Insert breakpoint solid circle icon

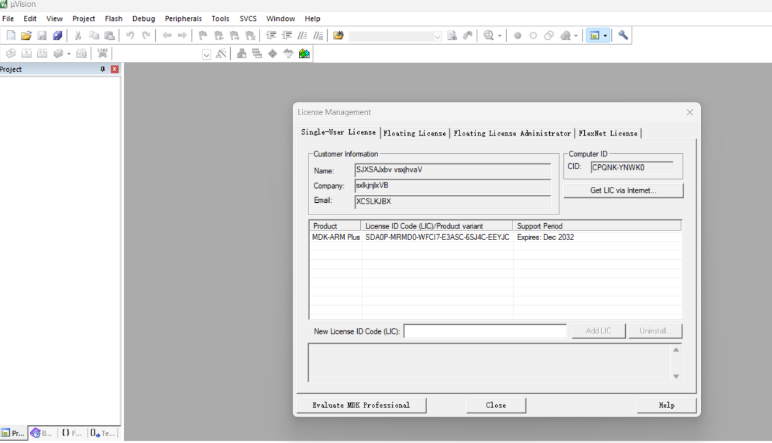(x=517, y=36)
